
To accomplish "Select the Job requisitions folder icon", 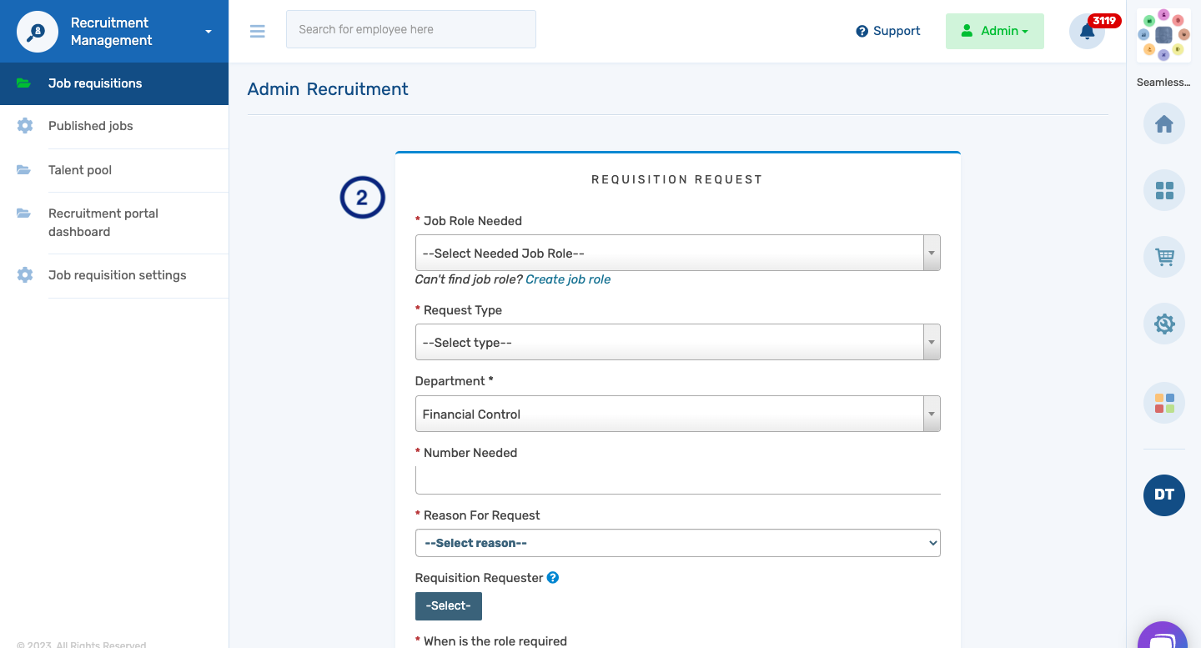I will (25, 83).
